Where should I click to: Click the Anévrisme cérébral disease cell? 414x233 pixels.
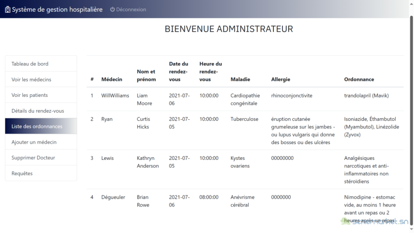(243, 201)
